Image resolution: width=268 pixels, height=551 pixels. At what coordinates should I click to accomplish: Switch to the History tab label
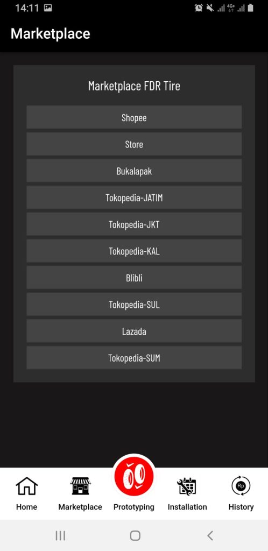point(241,507)
